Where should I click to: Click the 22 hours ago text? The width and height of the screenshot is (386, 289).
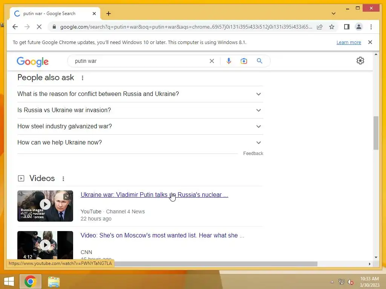pyautogui.click(x=96, y=219)
